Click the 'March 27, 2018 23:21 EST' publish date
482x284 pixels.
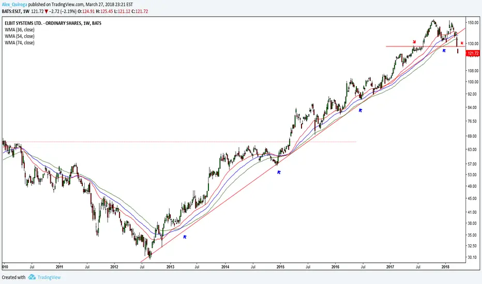110,5
